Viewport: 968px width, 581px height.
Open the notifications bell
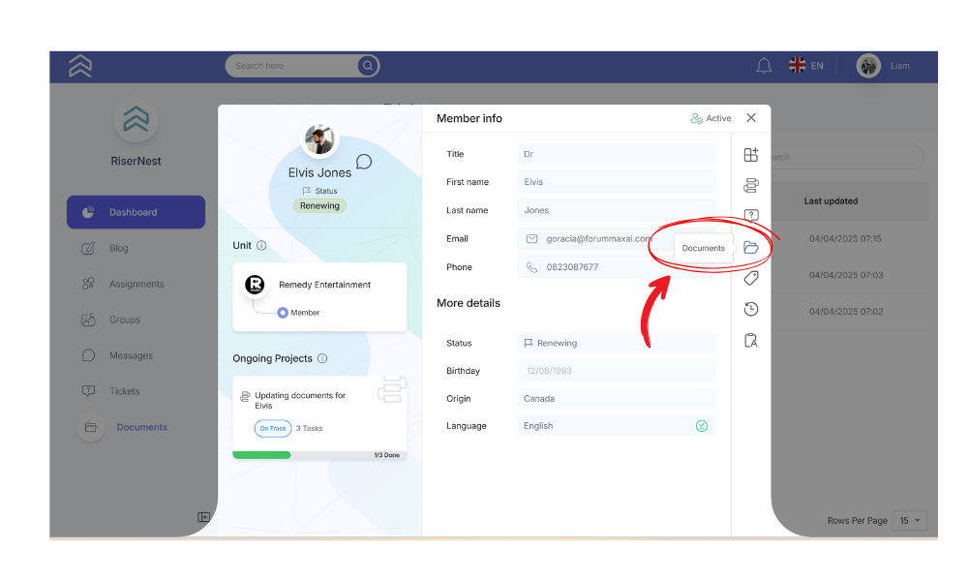[x=764, y=66]
